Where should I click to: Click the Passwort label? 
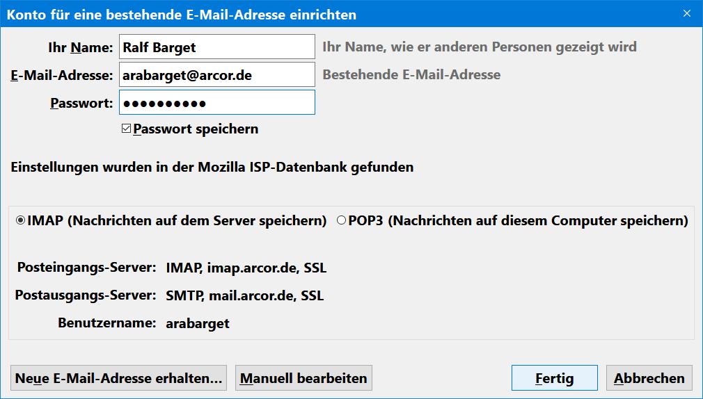coord(81,103)
